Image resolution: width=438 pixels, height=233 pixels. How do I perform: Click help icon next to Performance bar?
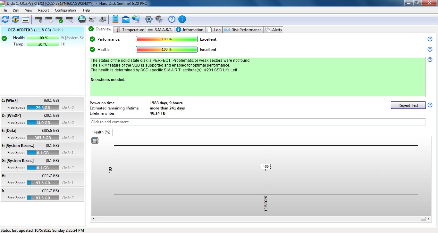click(430, 39)
